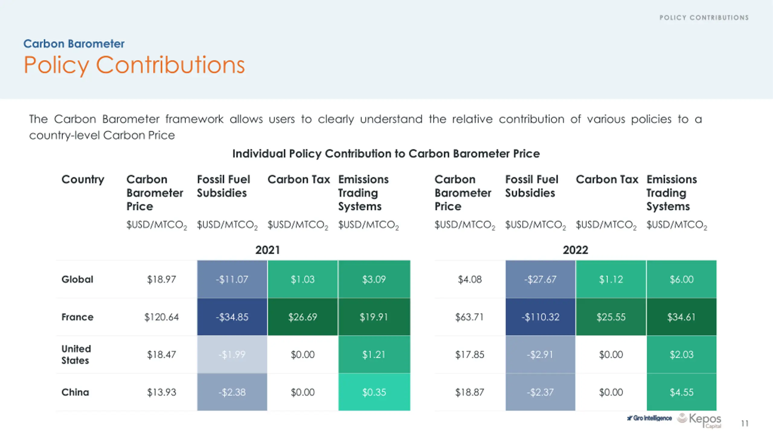This screenshot has width=773, height=434.
Task: Click the cell '-$2.91'
Action: click(540, 354)
